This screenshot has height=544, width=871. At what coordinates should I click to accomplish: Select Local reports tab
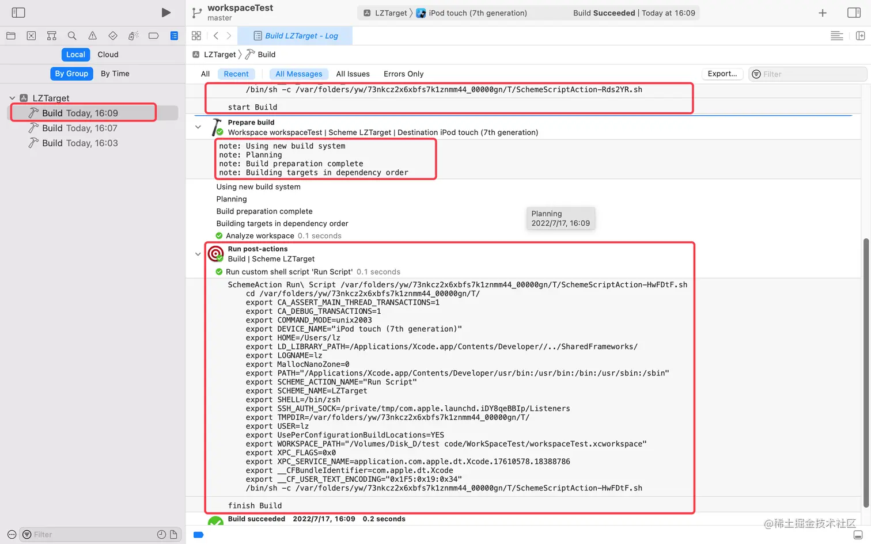click(75, 55)
